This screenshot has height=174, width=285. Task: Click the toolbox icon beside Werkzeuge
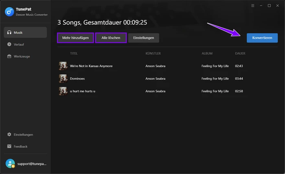click(9, 56)
